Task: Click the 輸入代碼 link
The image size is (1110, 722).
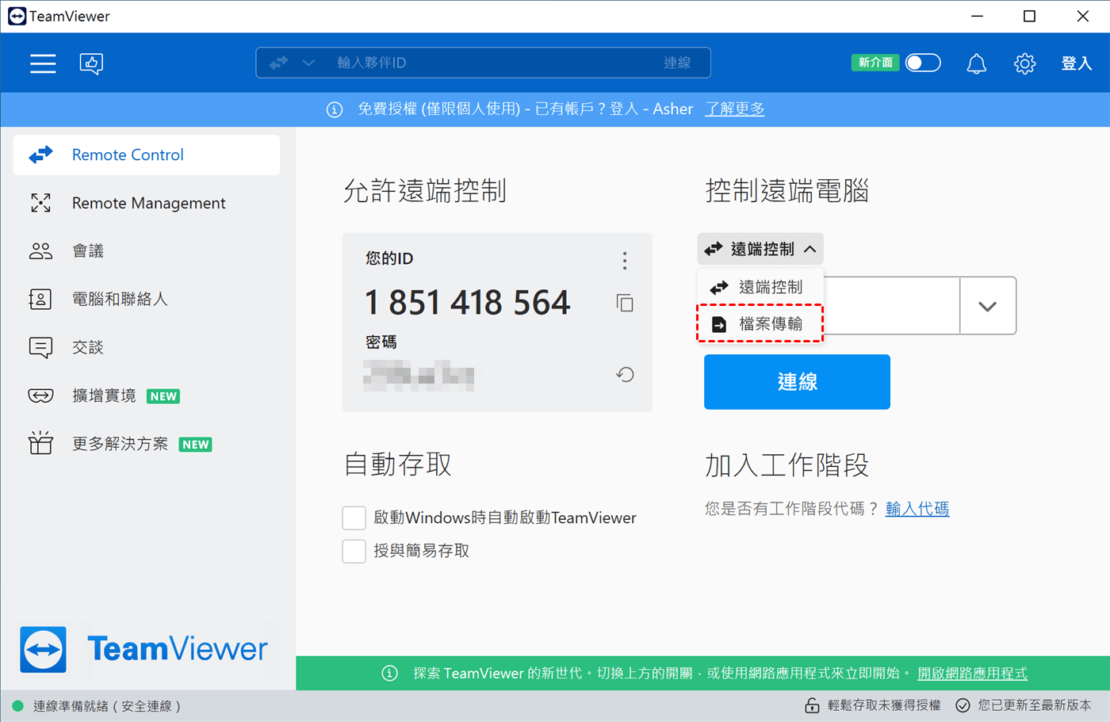Action: point(917,509)
